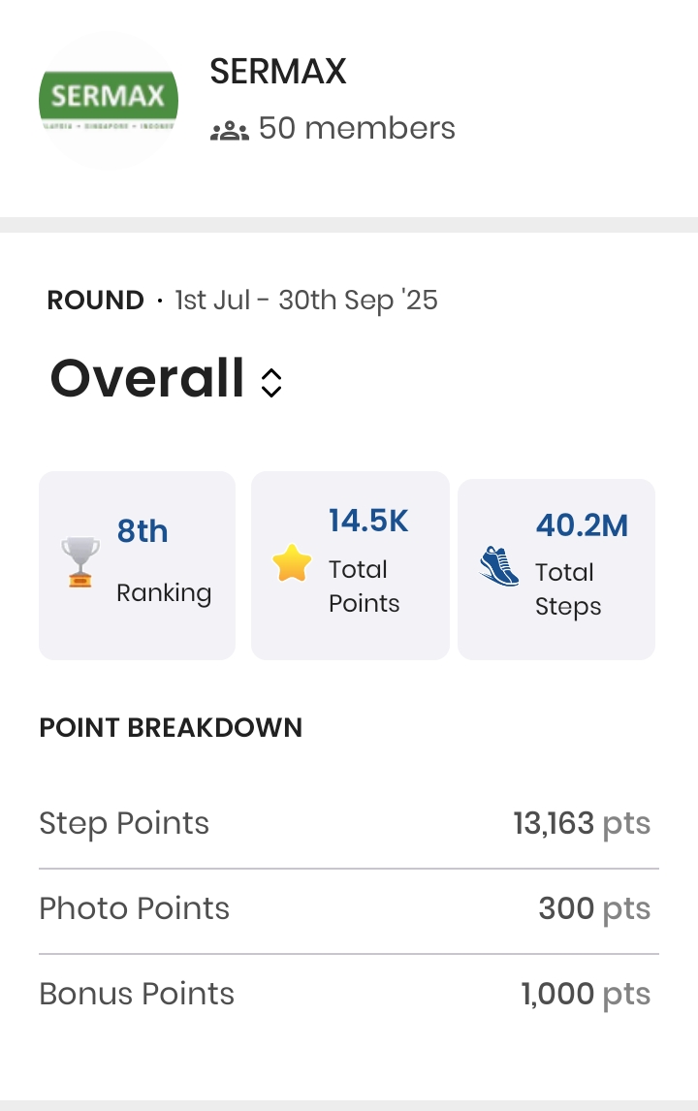The image size is (698, 1111).
Task: Tap the running shoe steps icon
Action: tap(500, 566)
